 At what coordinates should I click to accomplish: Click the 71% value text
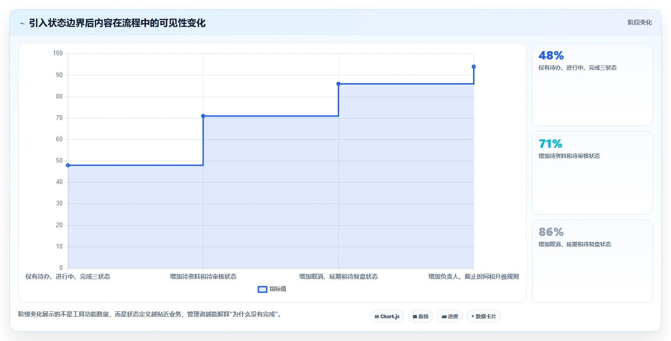click(550, 144)
